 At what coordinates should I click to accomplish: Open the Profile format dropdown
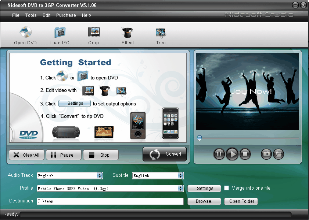(180, 189)
